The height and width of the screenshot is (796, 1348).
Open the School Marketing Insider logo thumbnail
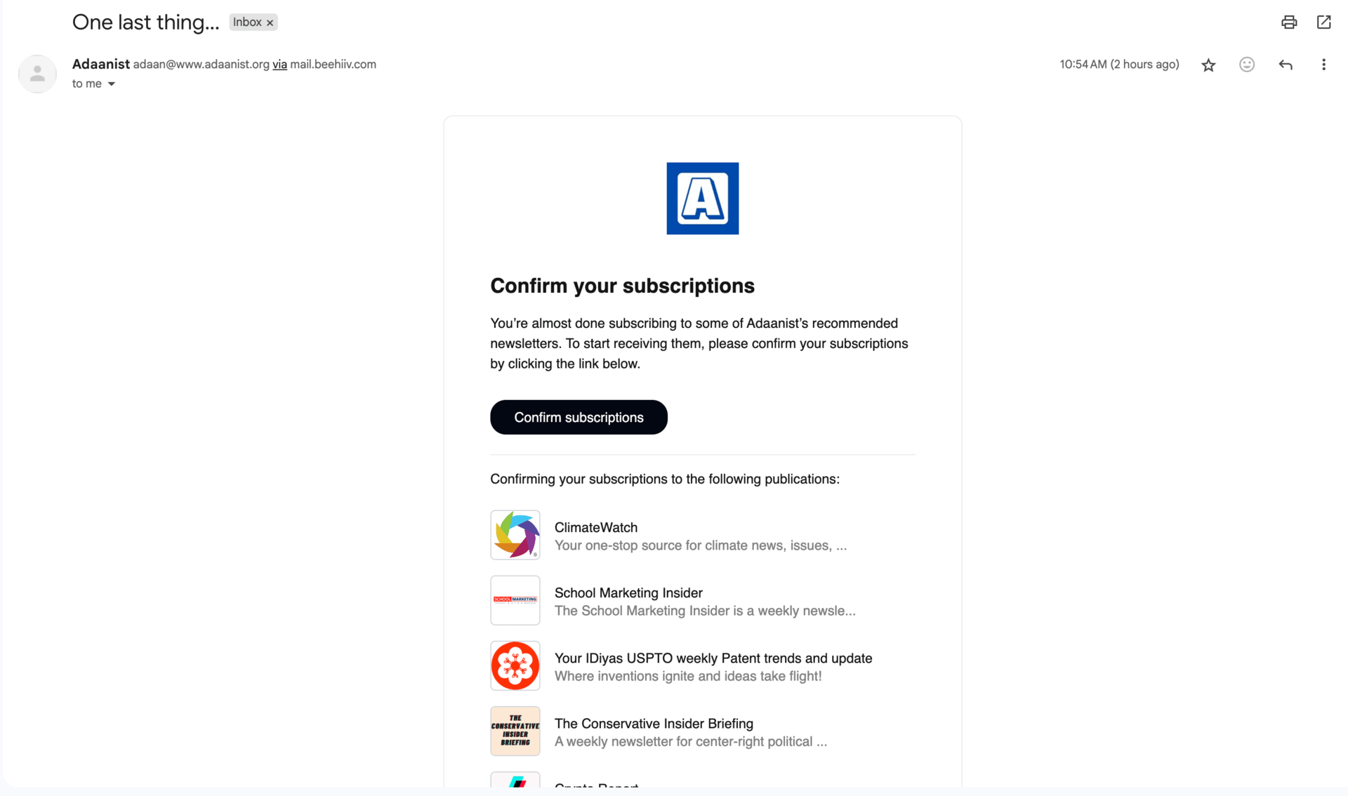pos(515,600)
